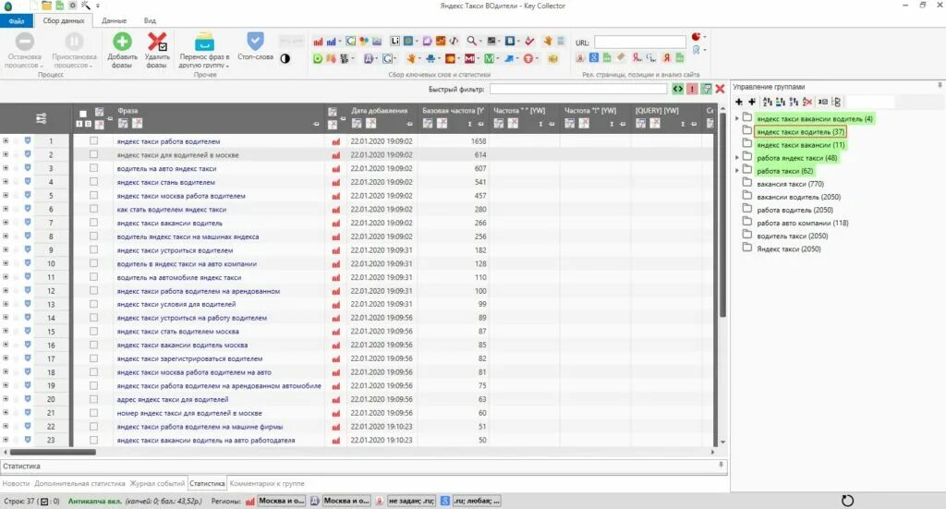Click the Остановка процессов stop icon
This screenshot has width=946, height=509.
pyautogui.click(x=25, y=42)
